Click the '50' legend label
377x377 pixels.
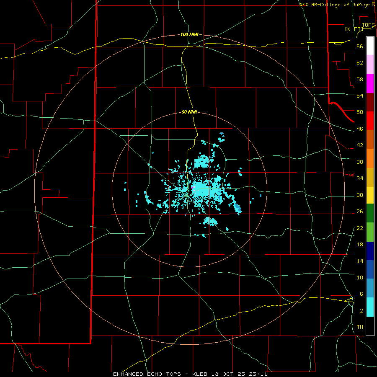coord(360,112)
